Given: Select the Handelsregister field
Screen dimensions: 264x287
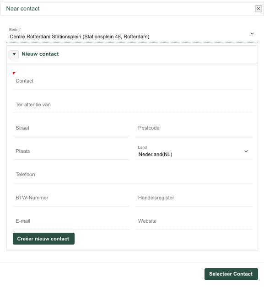Looking at the screenshot, I should point(194,198).
